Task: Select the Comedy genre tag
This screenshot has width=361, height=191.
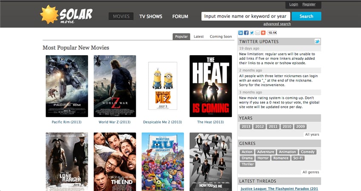Action: (x=308, y=152)
